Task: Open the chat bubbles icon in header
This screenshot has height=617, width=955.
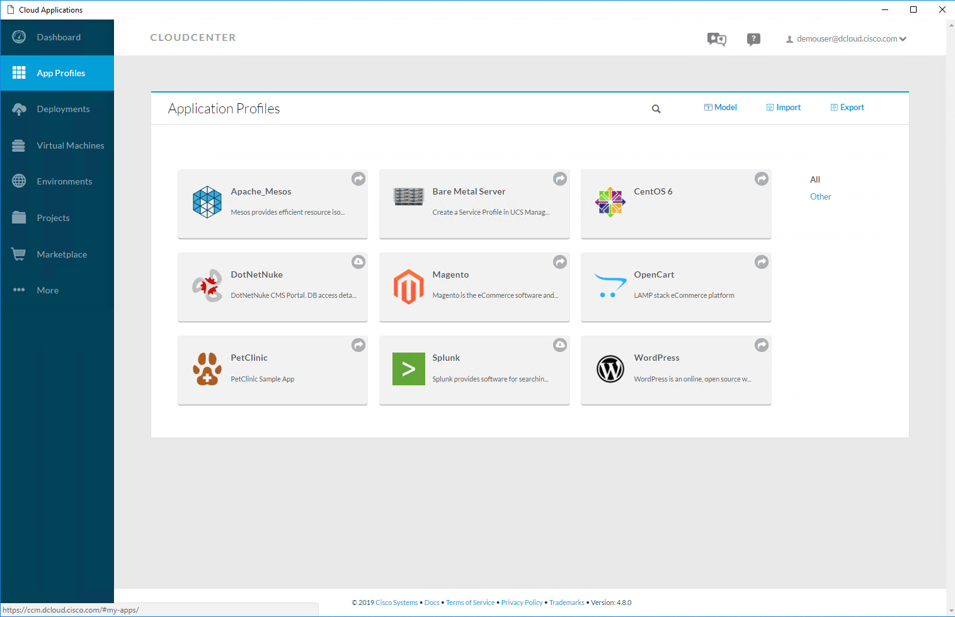Action: (717, 39)
